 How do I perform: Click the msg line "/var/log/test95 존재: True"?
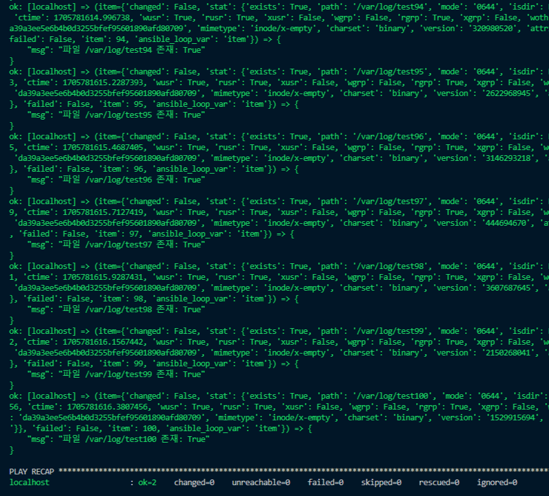[x=116, y=114]
